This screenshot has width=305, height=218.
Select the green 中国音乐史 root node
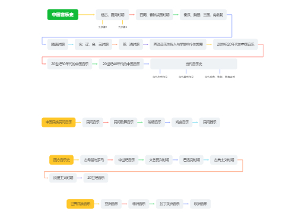[x=63, y=15]
